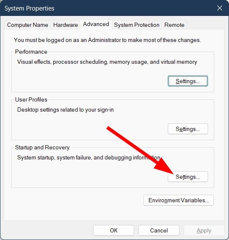Close the System Properties dialog

point(220,8)
